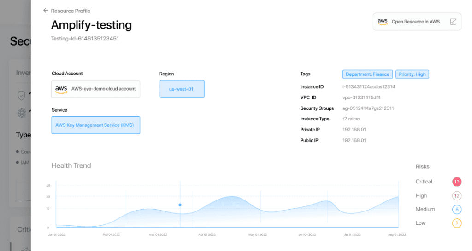Click the Critical risk count badge
Image resolution: width=472 pixels, height=251 pixels.
coord(457,182)
